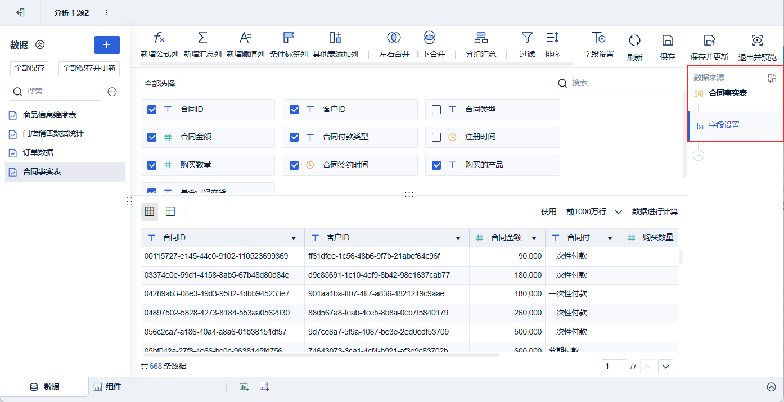Viewport: 784px width, 402px height.
Task: Click the 过滤 filter funnel icon
Action: point(527,38)
